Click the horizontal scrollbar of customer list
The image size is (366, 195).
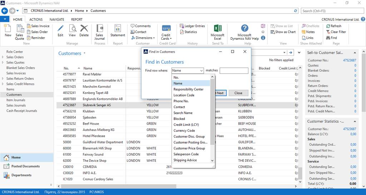click(x=118, y=186)
